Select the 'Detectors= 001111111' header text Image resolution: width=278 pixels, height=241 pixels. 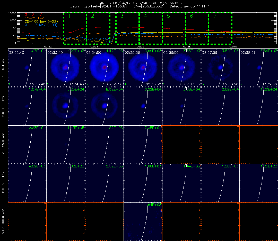[190, 6]
